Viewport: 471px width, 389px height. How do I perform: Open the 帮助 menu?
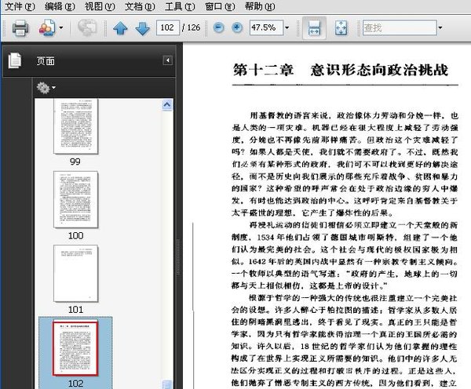(260, 6)
